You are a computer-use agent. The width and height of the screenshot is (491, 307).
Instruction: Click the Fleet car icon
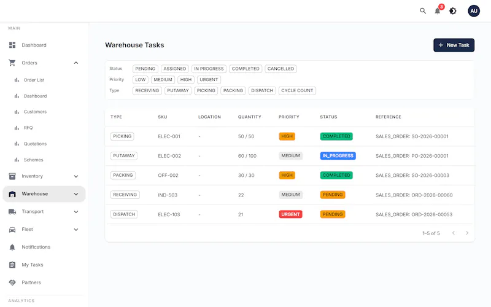pyautogui.click(x=12, y=230)
